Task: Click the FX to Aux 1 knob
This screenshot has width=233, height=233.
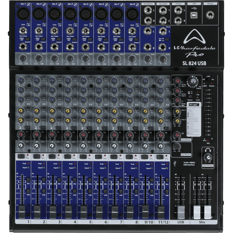Action: click(177, 81)
